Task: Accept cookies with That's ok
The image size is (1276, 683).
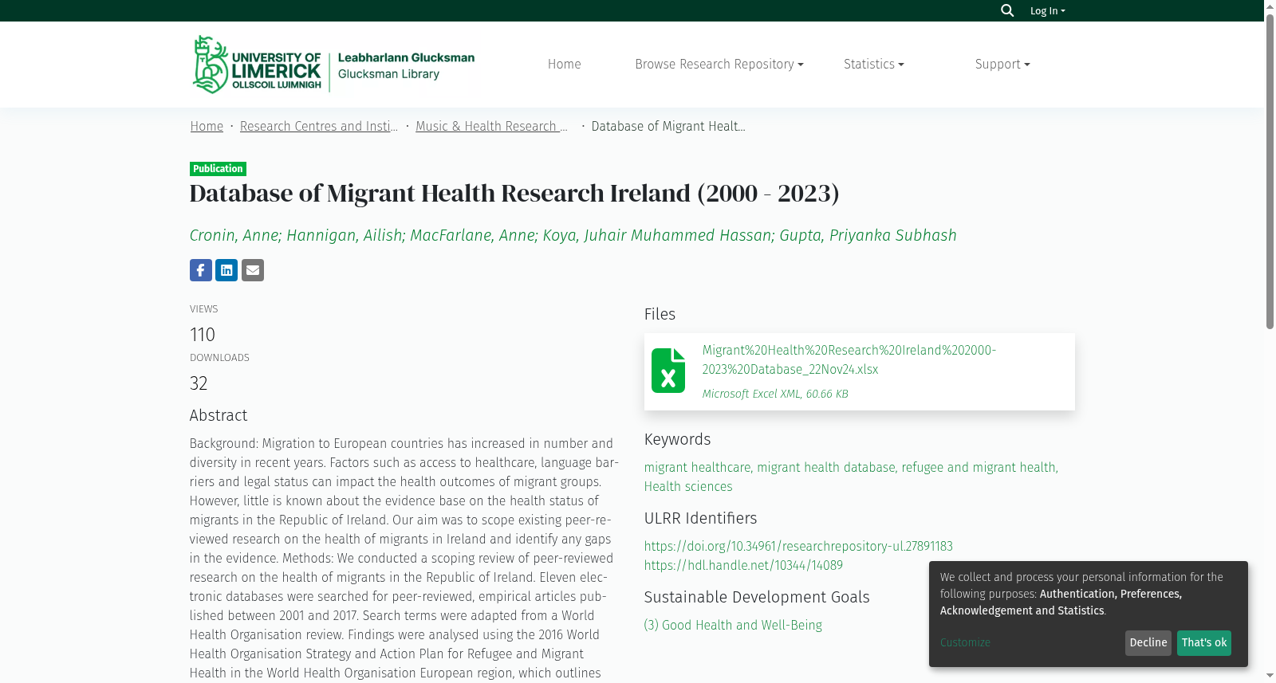Action: click(1204, 642)
